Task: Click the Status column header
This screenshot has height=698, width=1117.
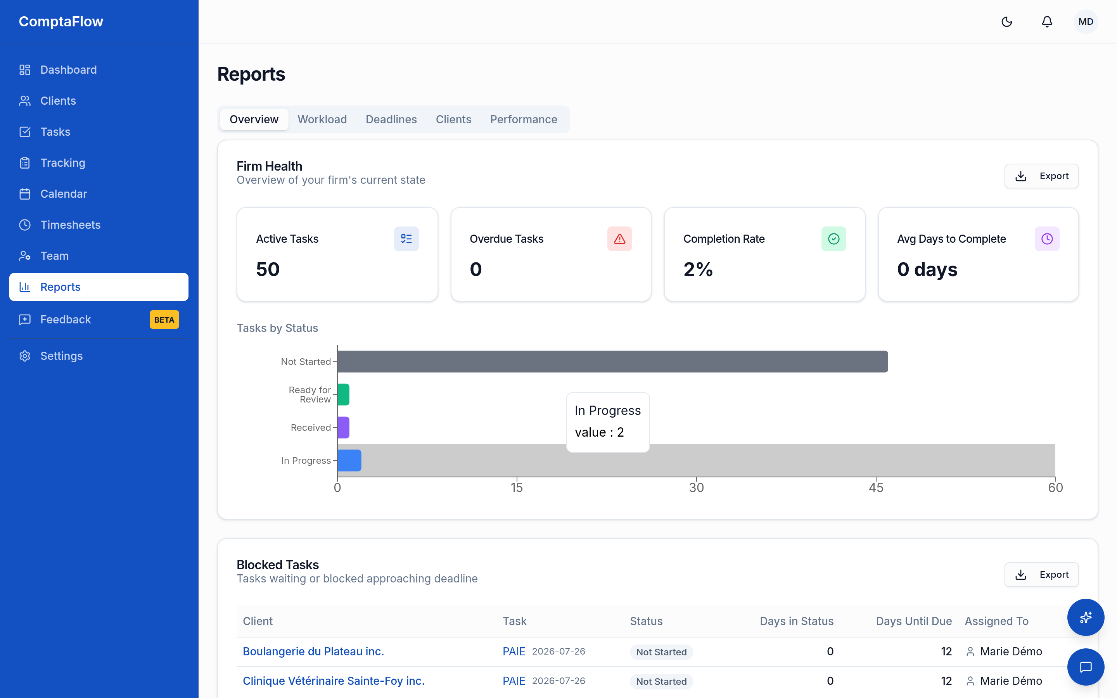Action: (646, 621)
